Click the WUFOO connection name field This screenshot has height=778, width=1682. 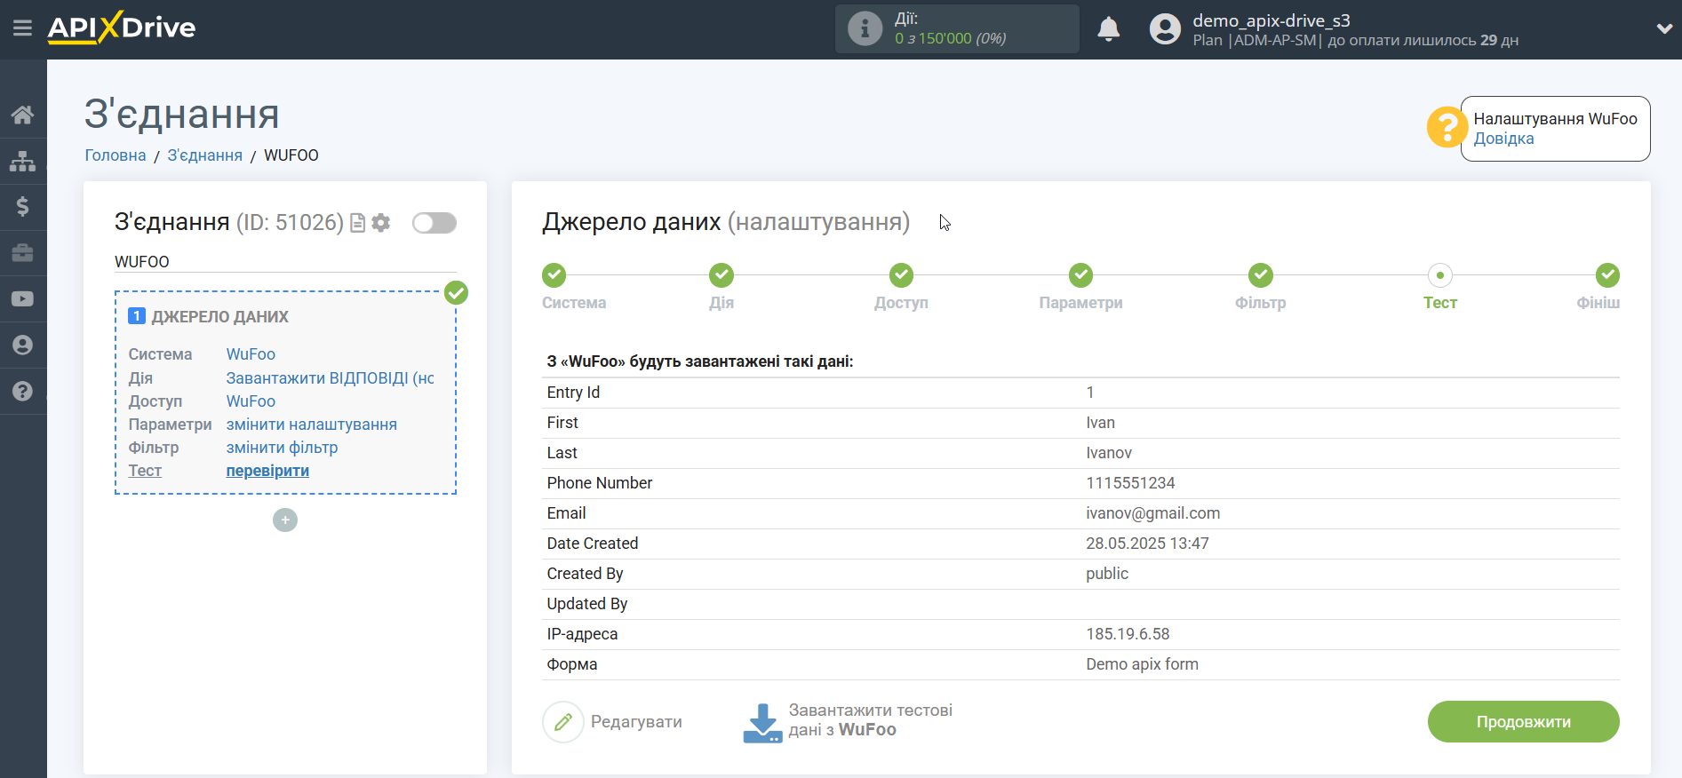pos(285,262)
